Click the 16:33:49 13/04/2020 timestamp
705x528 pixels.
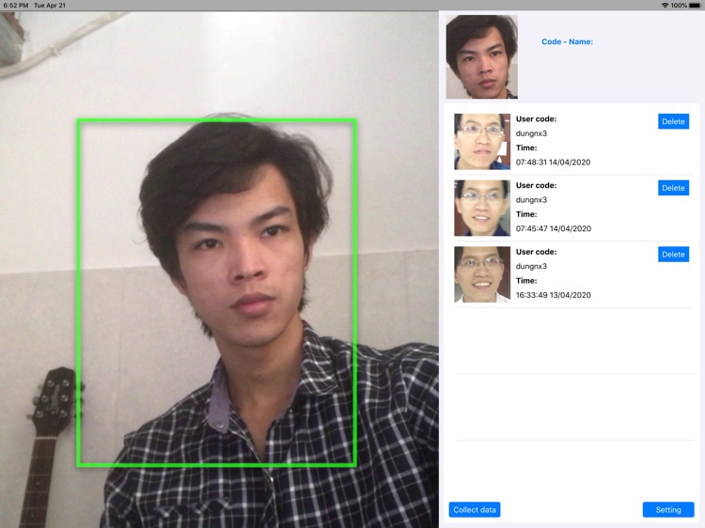click(554, 296)
